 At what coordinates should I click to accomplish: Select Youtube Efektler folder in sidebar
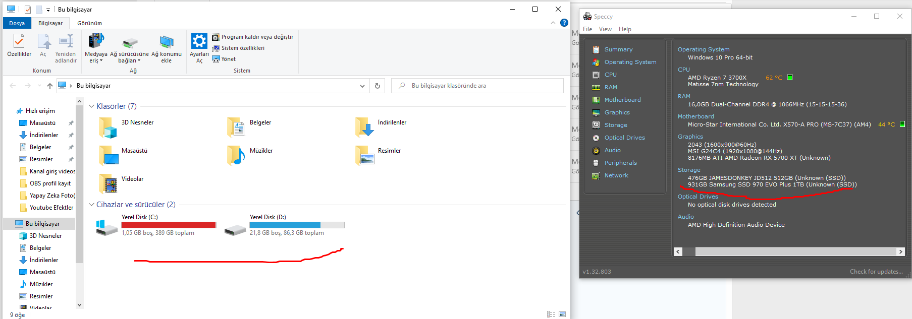[46, 208]
